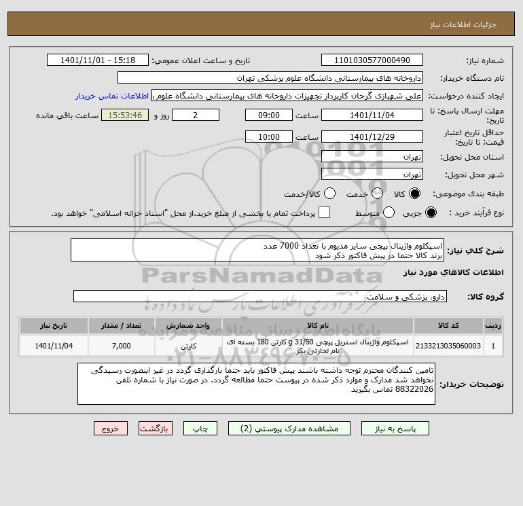Viewport: 523px width, 506px height.
Task: Click the چاپ print button
Action: coord(200,429)
